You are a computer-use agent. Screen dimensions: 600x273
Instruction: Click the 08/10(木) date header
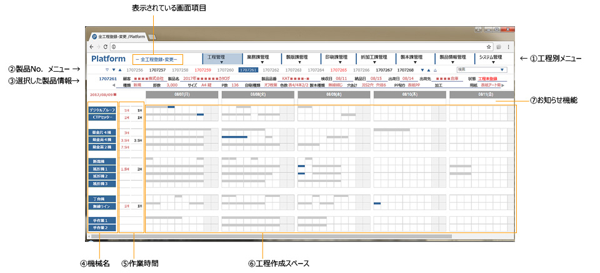coord(410,95)
